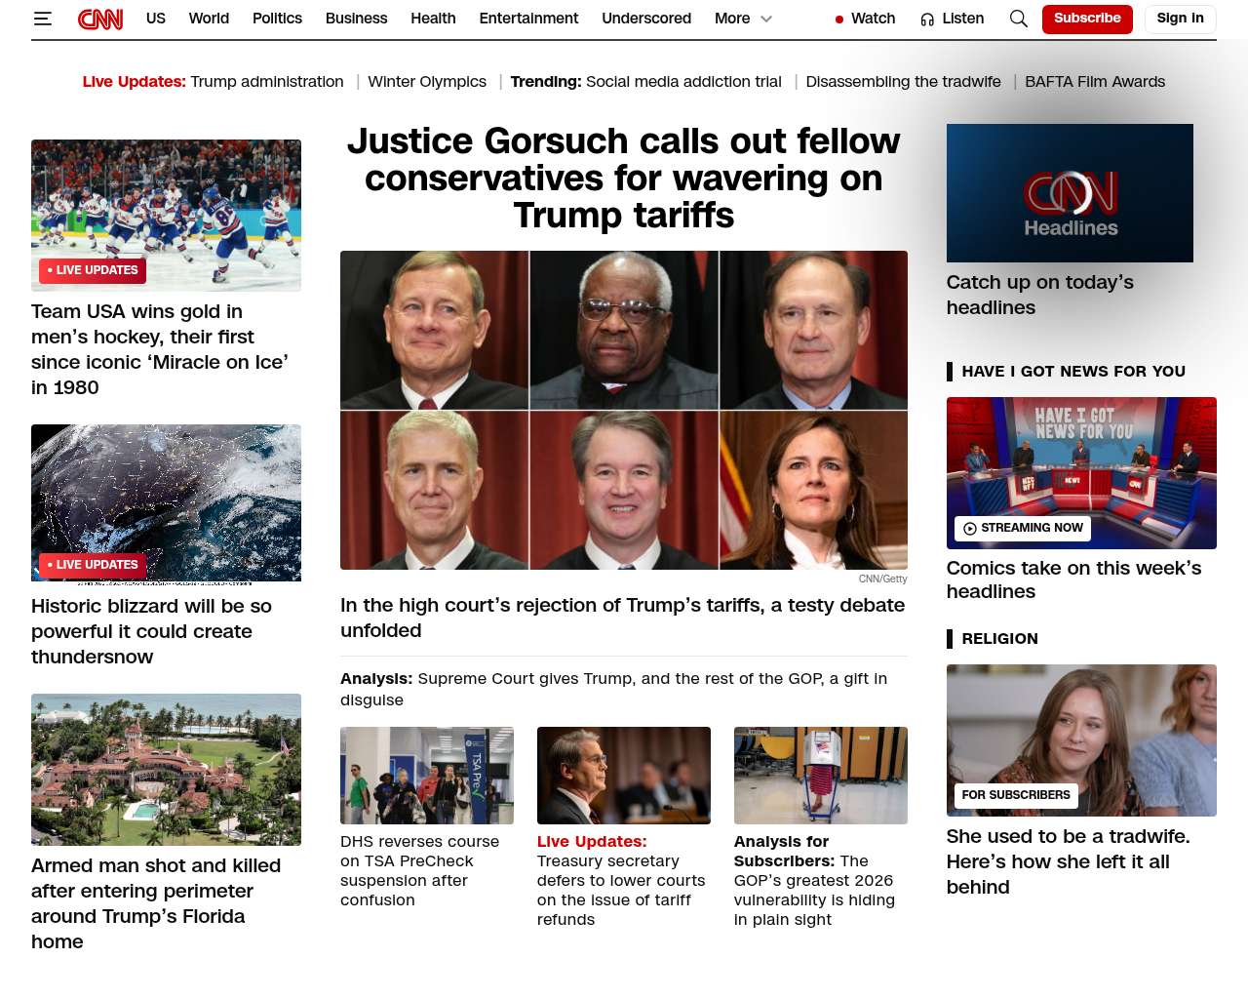Open the Justice Gorsuch tariffs headline
This screenshot has width=1248, height=999.
(624, 178)
